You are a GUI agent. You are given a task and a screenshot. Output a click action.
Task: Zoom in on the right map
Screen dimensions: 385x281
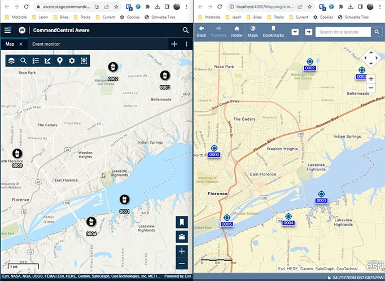(x=371, y=79)
